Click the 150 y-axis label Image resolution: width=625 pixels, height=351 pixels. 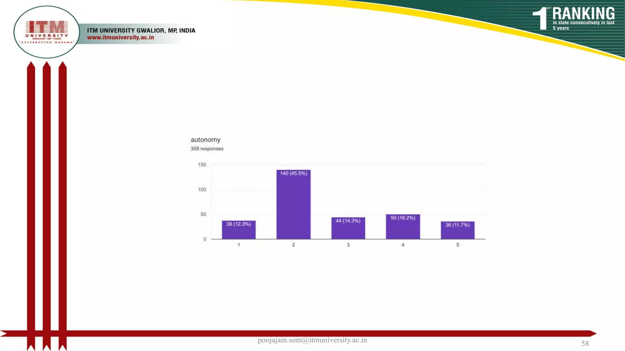coord(202,165)
